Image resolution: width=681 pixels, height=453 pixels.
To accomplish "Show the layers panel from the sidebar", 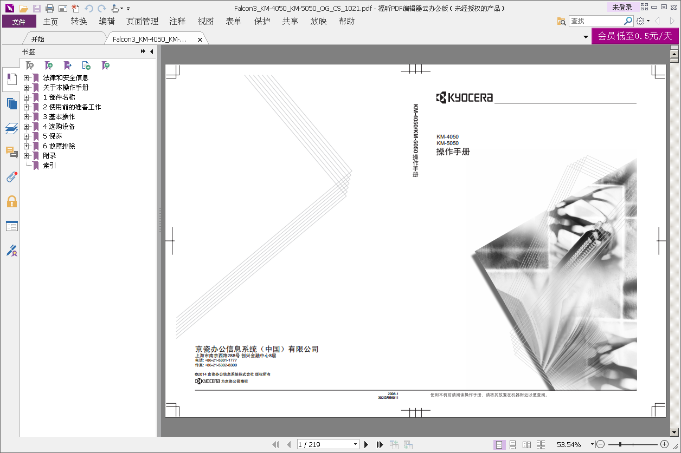I will click(11, 128).
